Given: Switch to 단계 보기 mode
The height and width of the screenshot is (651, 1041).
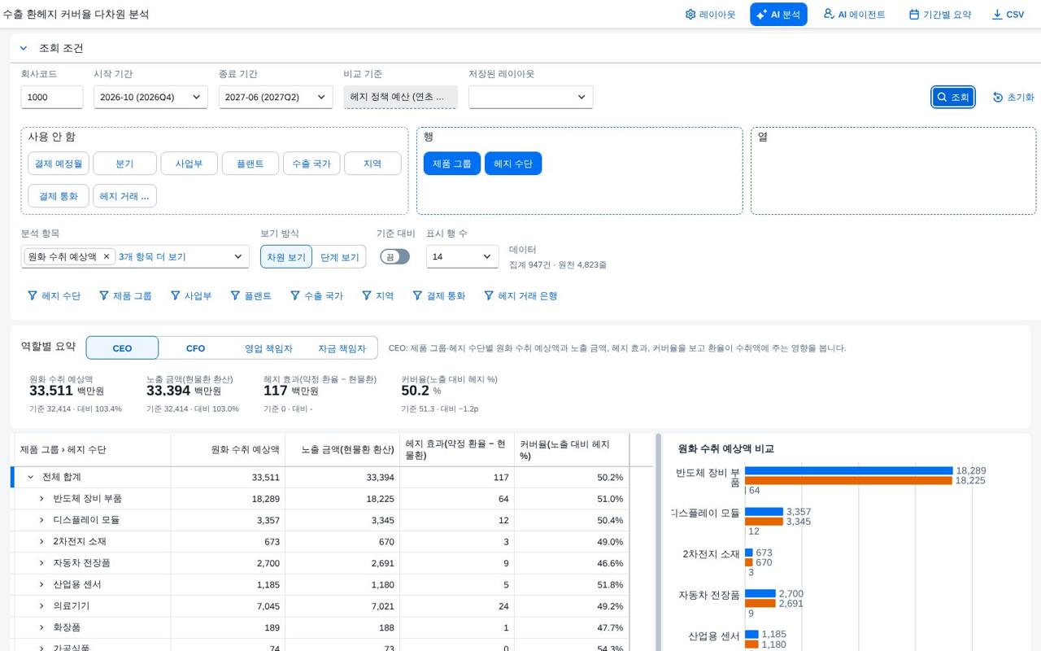Looking at the screenshot, I should click(x=339, y=256).
